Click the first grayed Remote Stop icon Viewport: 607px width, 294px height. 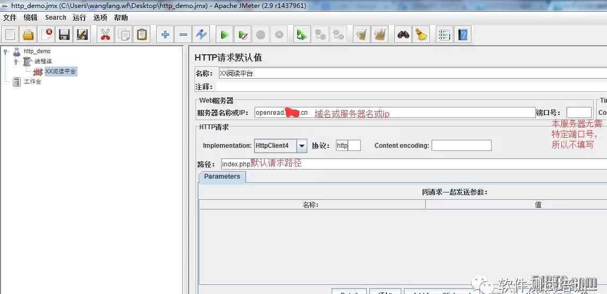coord(321,35)
